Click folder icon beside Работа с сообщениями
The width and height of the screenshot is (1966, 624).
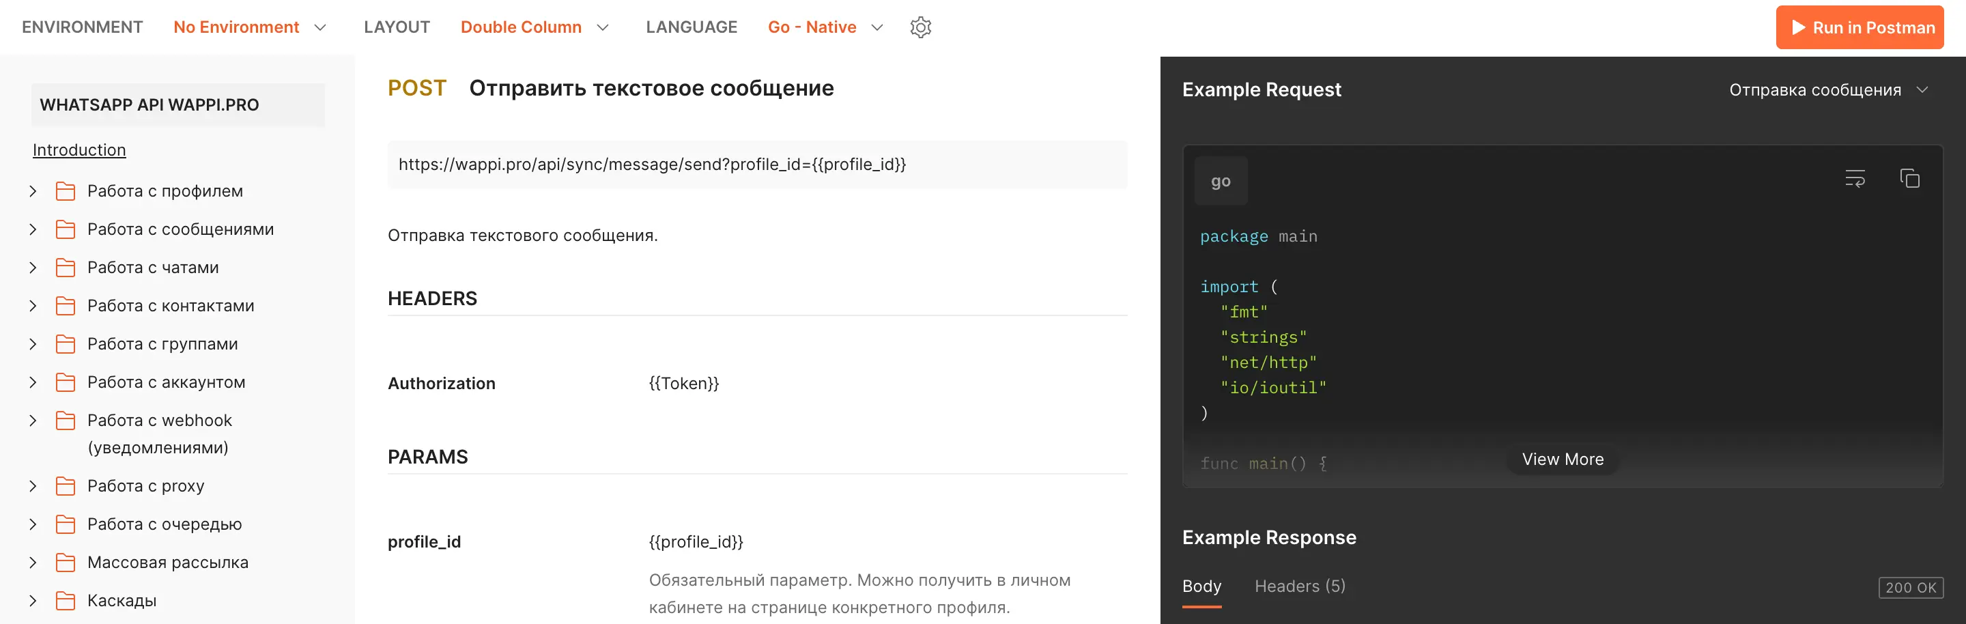tap(66, 229)
